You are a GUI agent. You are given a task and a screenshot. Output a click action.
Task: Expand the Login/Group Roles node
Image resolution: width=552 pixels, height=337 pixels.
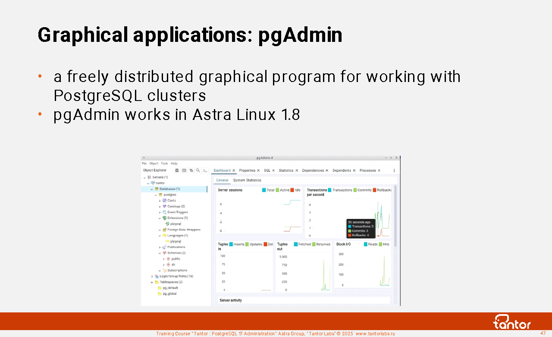(152, 276)
